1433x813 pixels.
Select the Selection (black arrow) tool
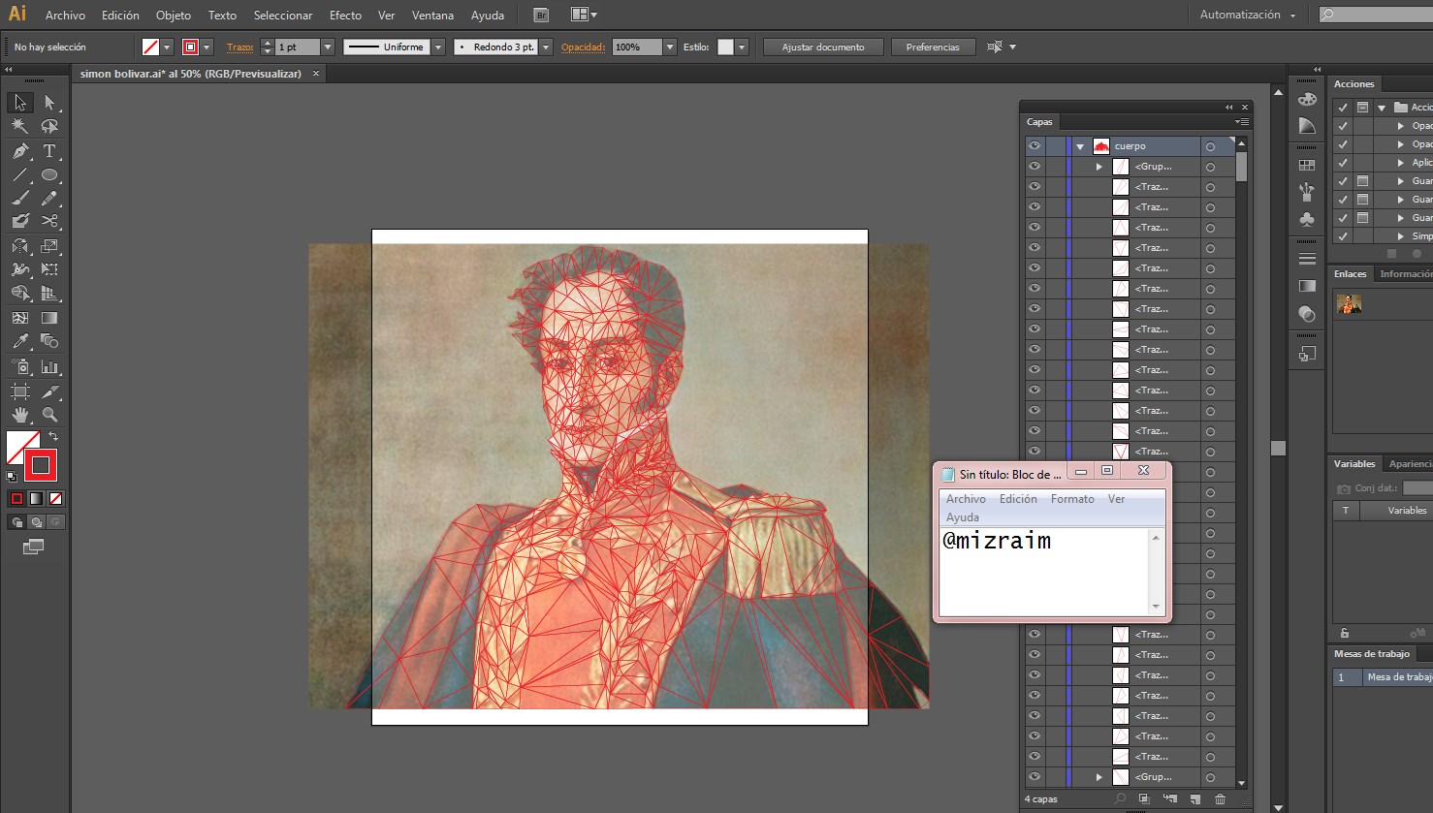click(20, 103)
